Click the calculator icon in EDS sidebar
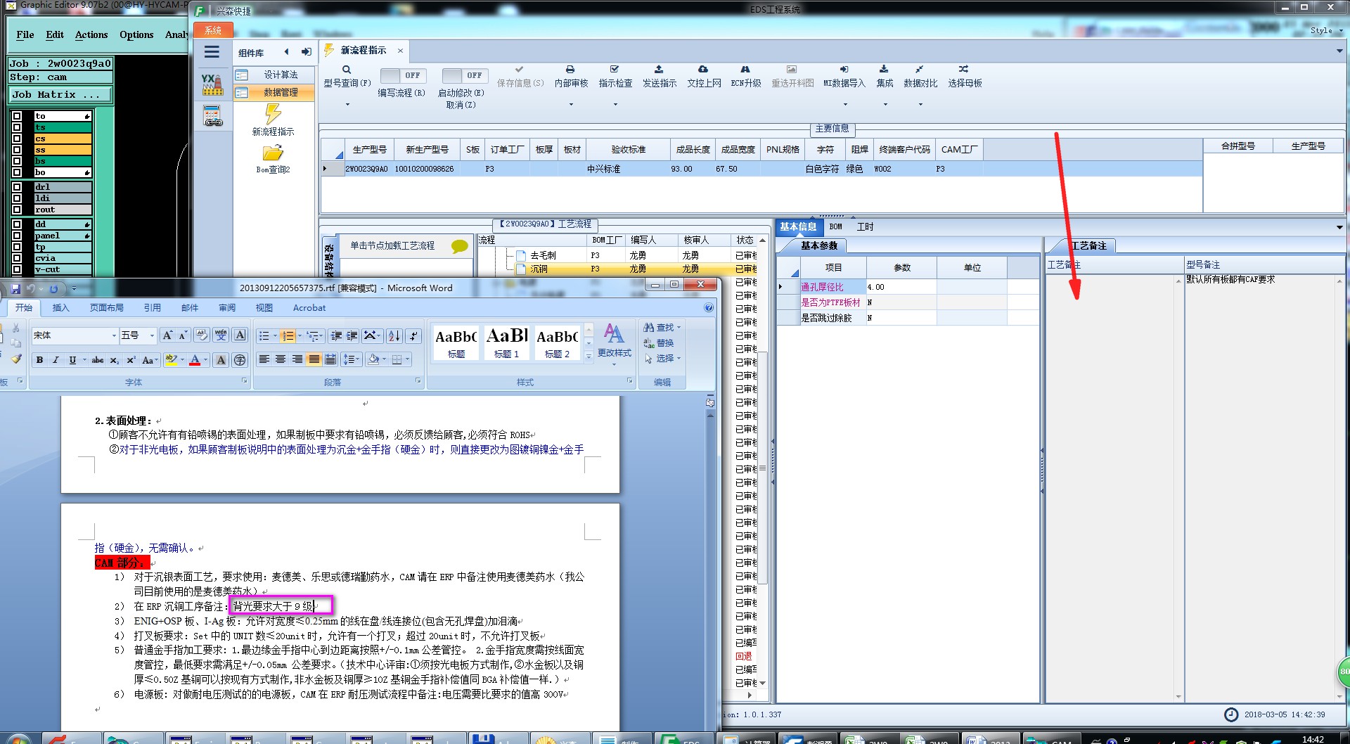The height and width of the screenshot is (744, 1350). (x=212, y=115)
